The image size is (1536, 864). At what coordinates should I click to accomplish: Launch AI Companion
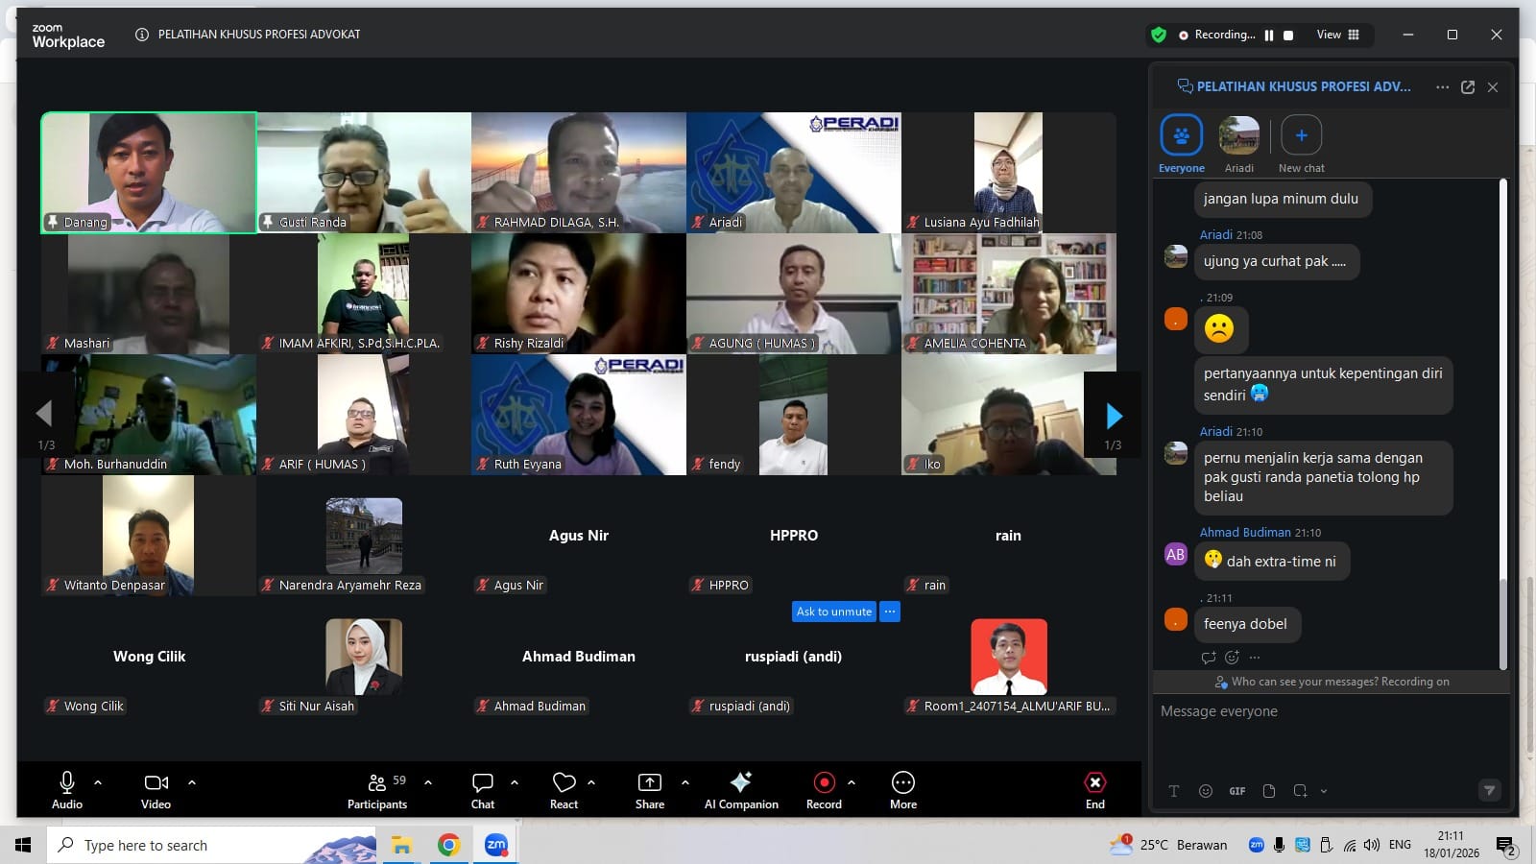click(x=740, y=783)
